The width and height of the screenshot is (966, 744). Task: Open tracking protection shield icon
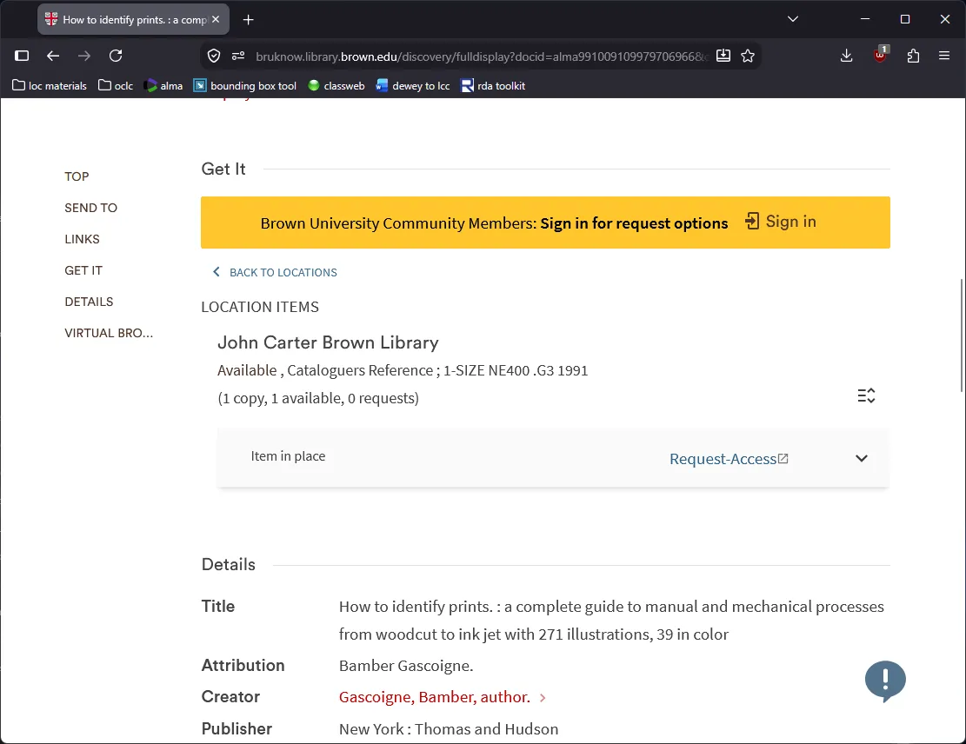[x=214, y=56]
